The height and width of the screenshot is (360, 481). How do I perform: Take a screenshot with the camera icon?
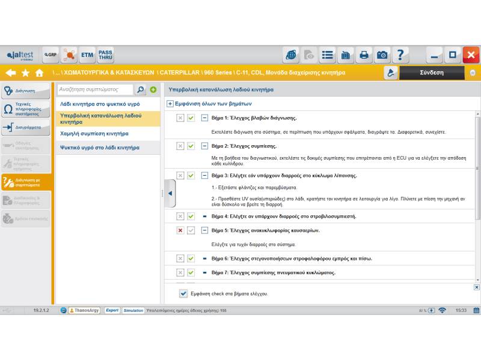[x=382, y=55]
